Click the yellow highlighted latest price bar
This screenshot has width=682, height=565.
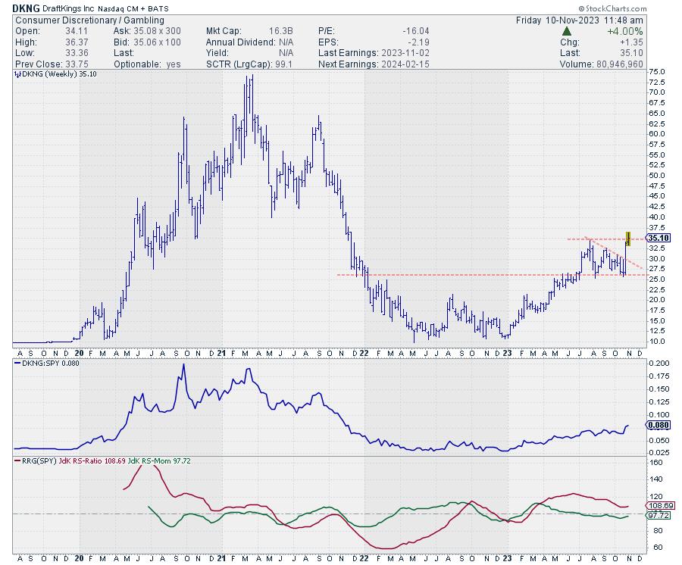click(x=628, y=238)
